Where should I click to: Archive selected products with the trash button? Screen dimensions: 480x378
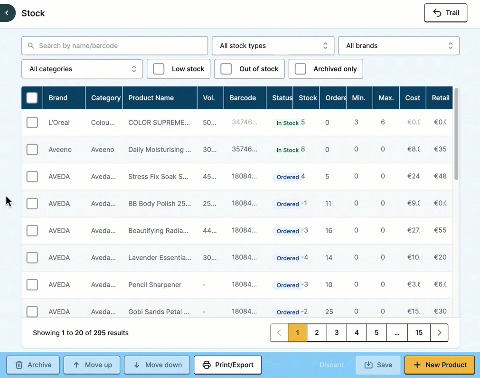tap(33, 365)
